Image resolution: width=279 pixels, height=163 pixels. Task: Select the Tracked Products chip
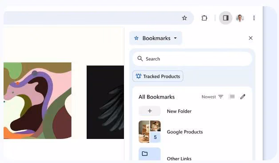pyautogui.click(x=158, y=76)
